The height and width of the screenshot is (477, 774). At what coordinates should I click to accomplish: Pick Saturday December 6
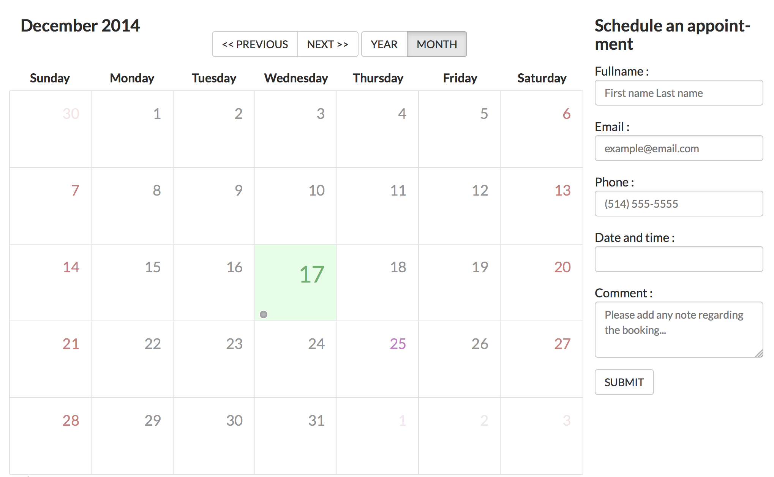tap(542, 129)
